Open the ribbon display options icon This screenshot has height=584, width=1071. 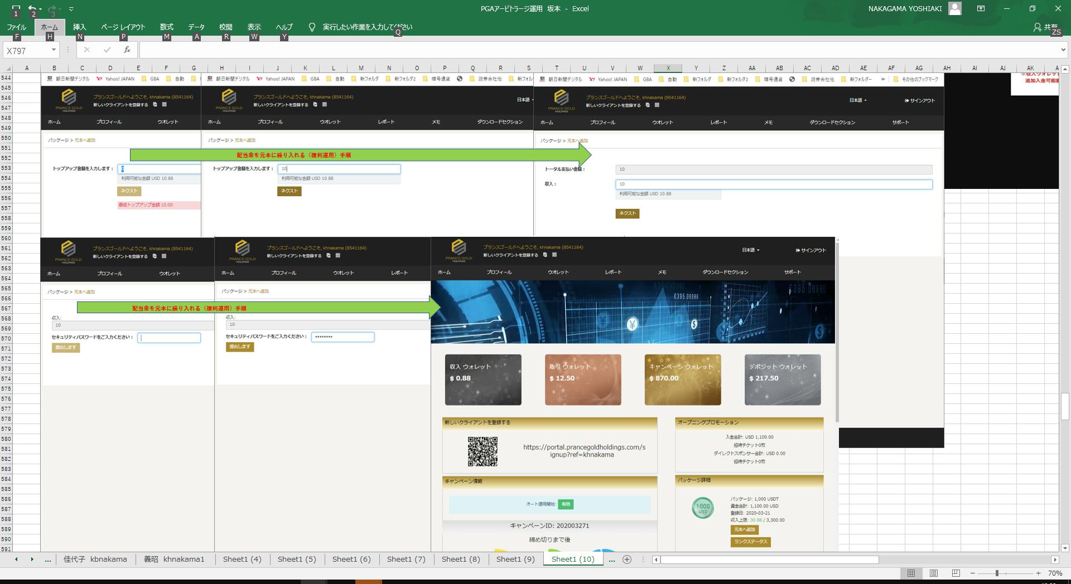click(981, 8)
